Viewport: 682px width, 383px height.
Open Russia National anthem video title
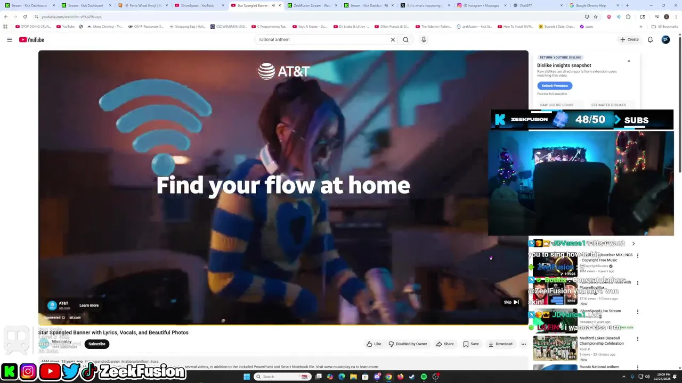599,367
